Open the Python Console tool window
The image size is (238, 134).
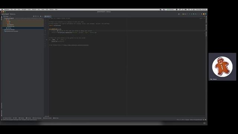[48, 118]
